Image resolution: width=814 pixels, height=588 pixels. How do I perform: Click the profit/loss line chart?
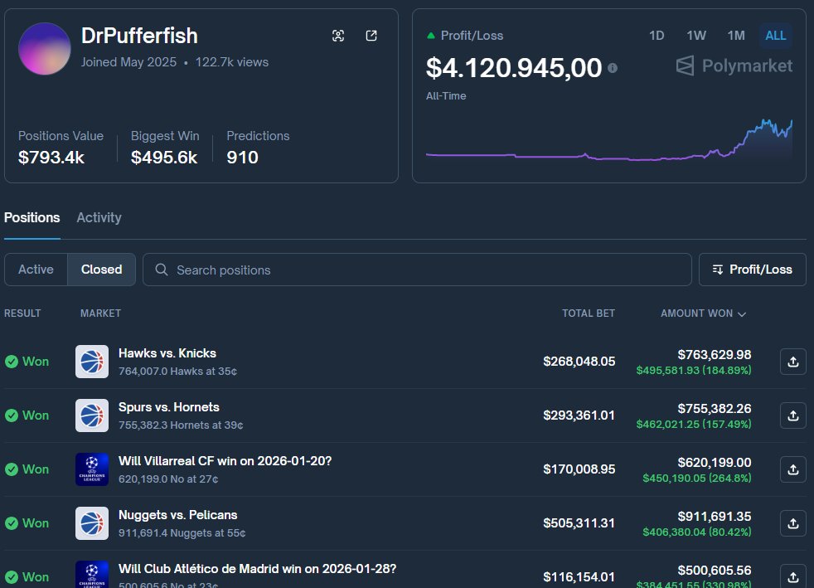pos(609,140)
